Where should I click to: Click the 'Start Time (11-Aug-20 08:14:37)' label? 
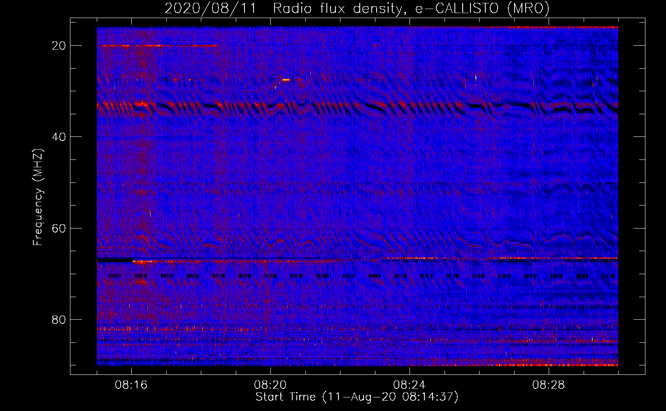tap(357, 397)
